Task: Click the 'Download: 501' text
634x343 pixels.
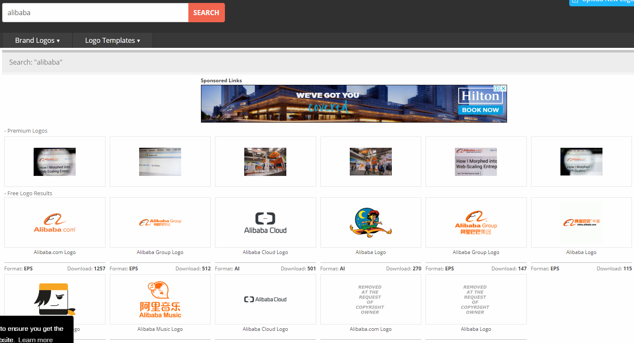Action: tap(299, 269)
